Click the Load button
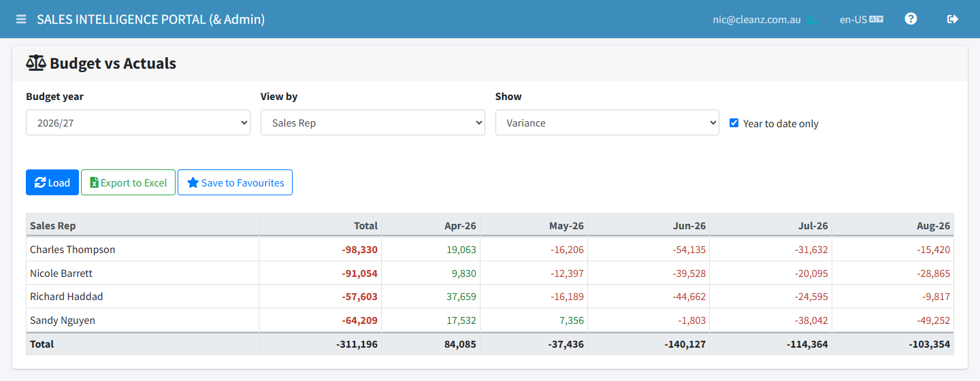 (x=52, y=182)
